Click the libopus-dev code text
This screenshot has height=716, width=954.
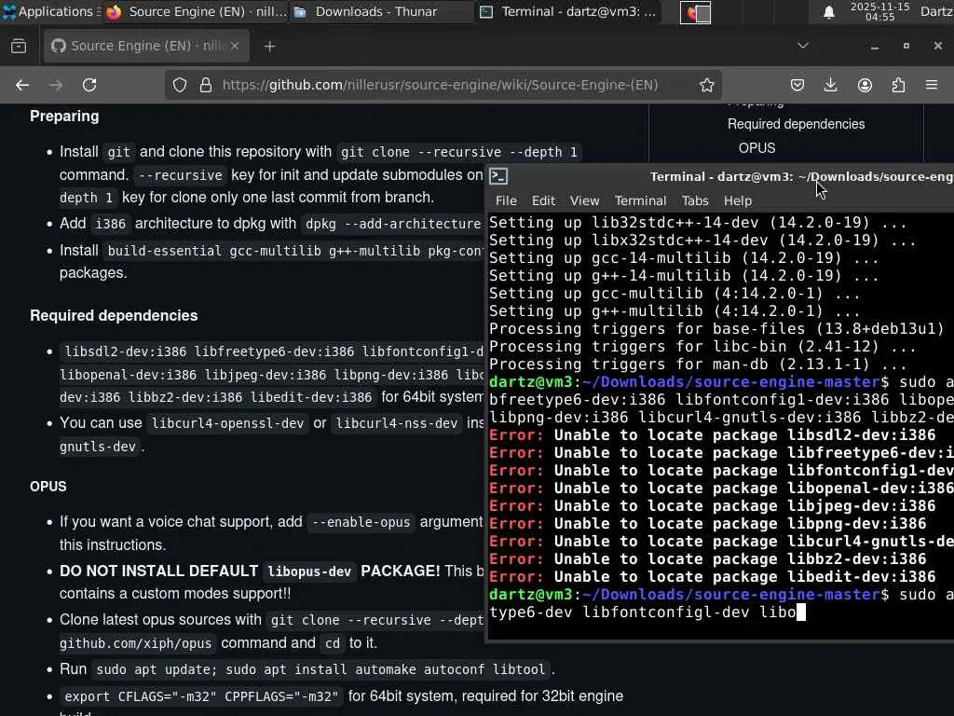coord(309,571)
